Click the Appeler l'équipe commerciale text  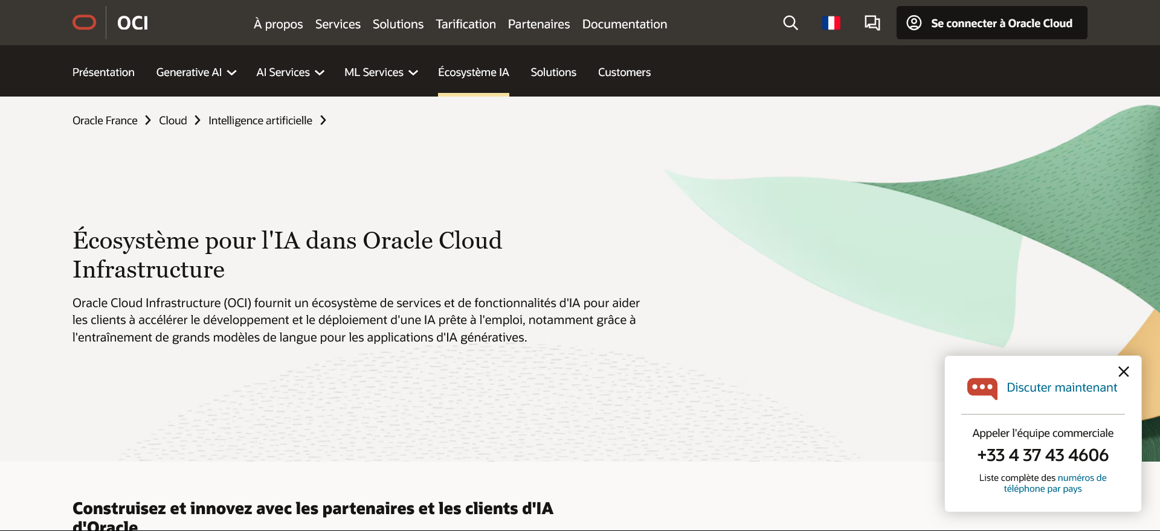click(1043, 433)
